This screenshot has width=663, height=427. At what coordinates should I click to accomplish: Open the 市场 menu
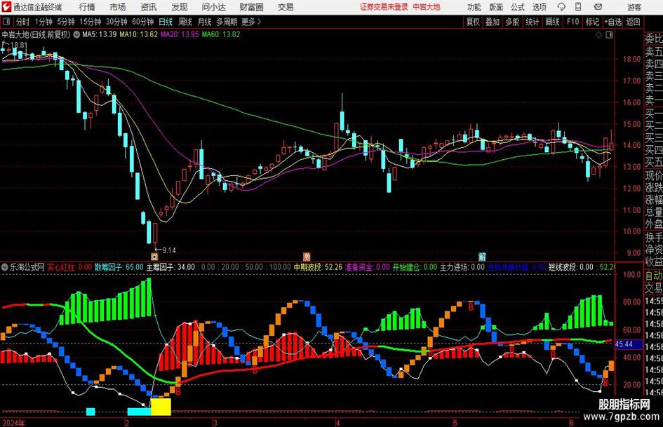click(x=118, y=7)
